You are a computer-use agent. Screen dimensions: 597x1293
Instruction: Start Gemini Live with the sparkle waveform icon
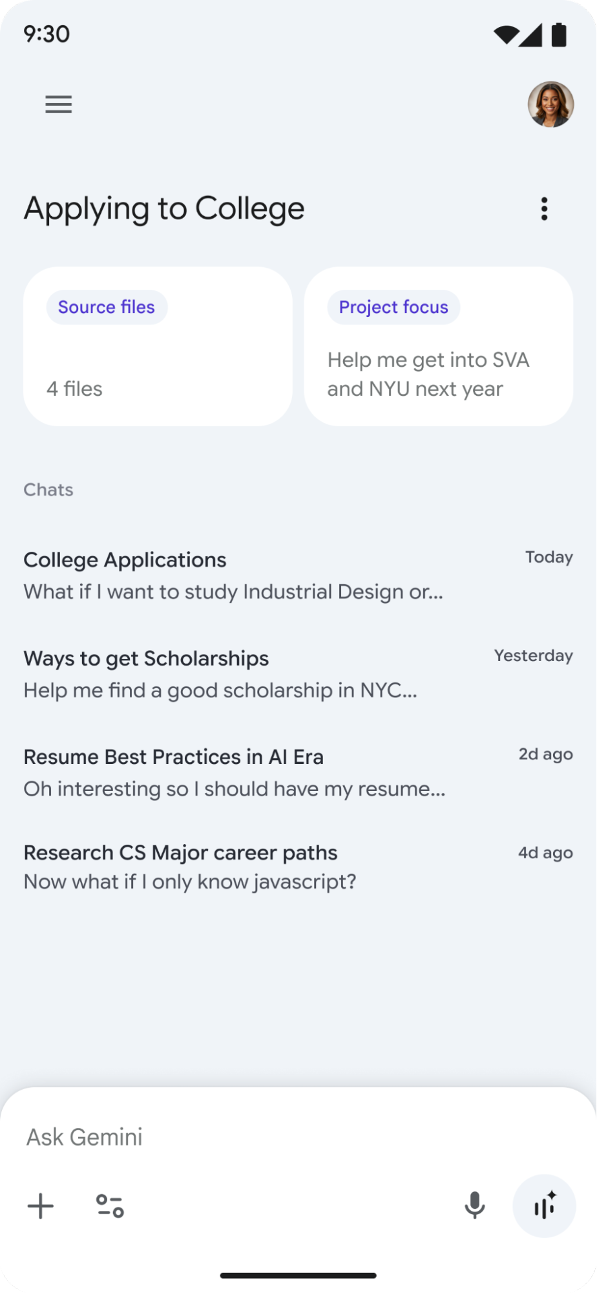(544, 1206)
